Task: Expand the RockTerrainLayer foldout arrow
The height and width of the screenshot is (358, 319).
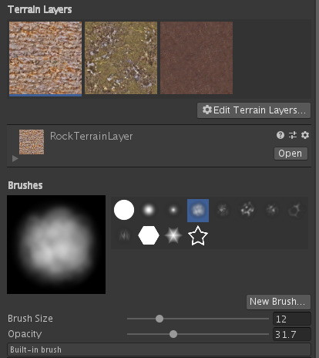Action: (x=15, y=158)
